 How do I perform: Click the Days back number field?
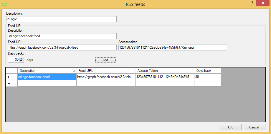pyautogui.click(x=14, y=60)
